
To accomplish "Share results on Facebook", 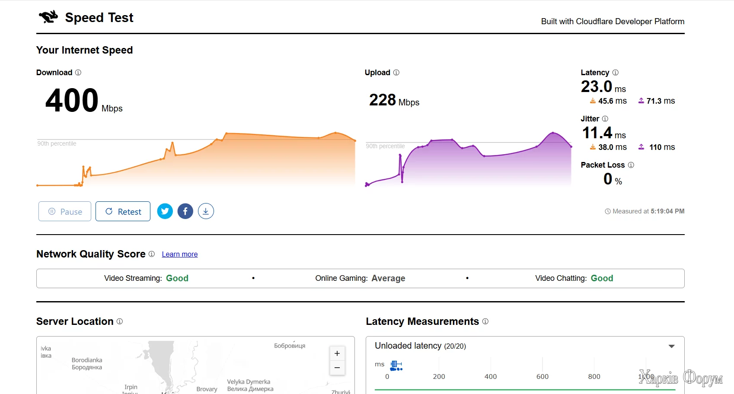I will [x=185, y=211].
